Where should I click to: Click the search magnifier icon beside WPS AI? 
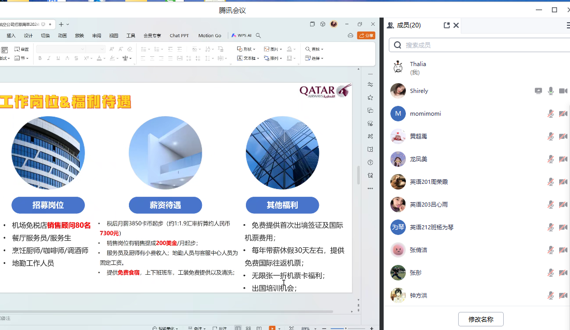point(258,36)
